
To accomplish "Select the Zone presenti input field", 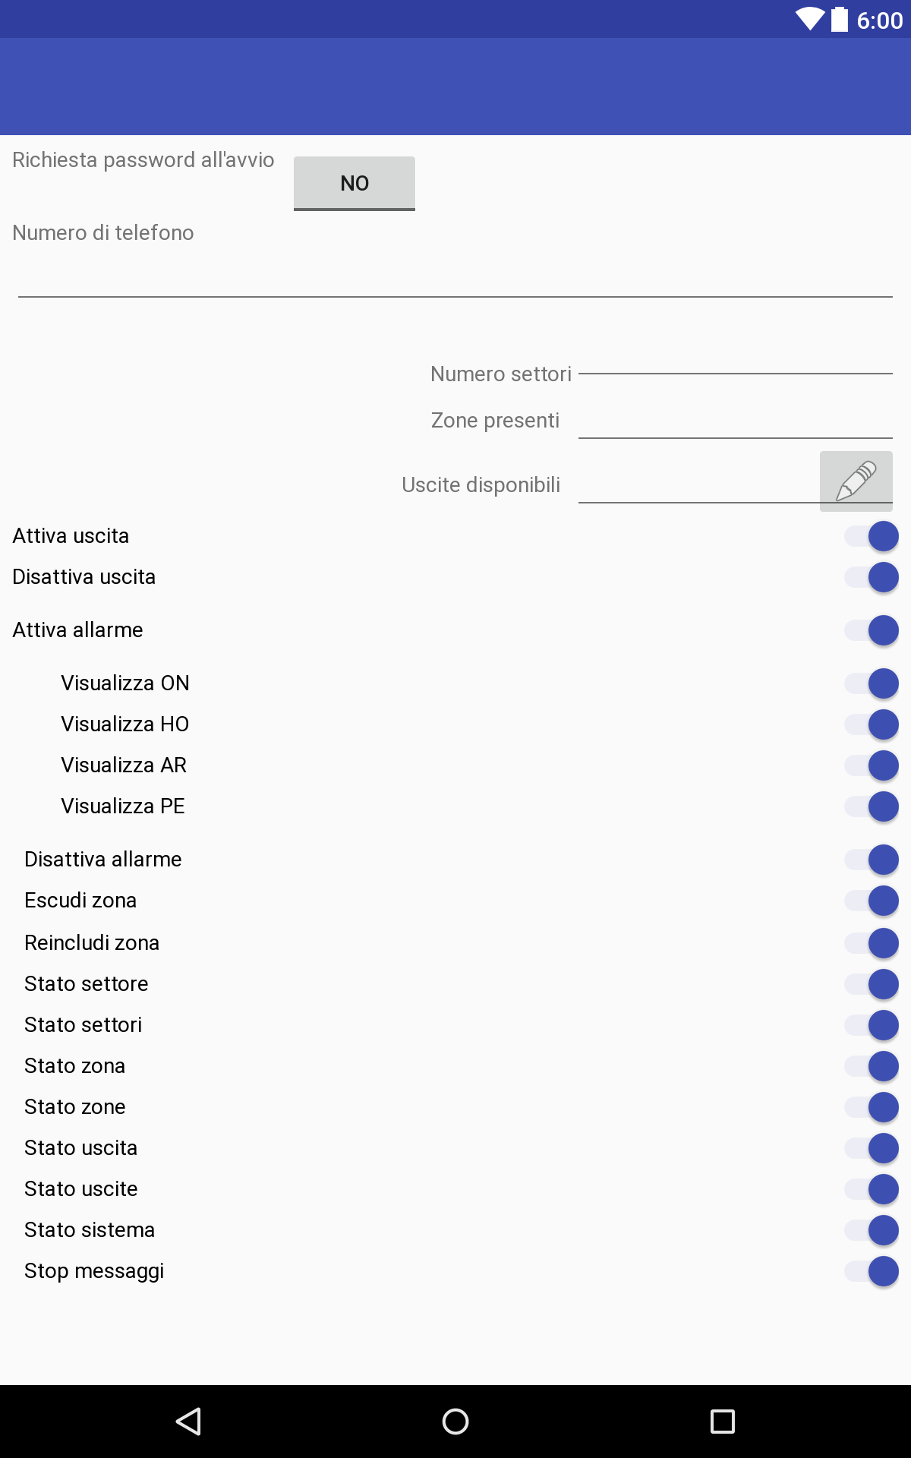I will 735,420.
